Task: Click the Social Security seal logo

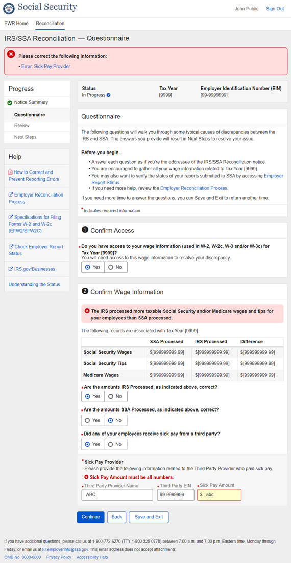Action: click(x=9, y=8)
